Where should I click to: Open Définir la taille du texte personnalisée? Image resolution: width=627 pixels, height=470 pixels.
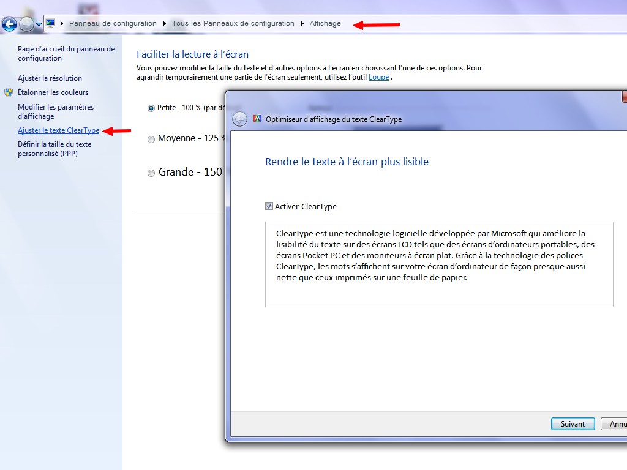tap(54, 149)
